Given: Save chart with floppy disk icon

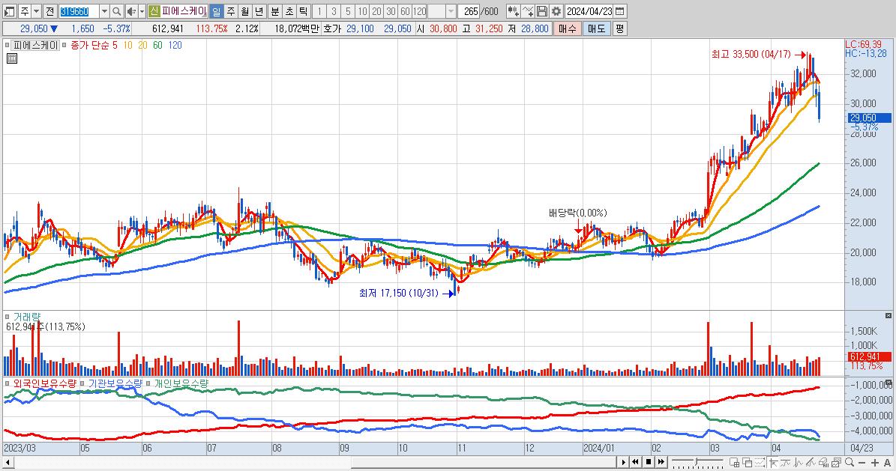Looking at the screenshot, I should pos(542,10).
